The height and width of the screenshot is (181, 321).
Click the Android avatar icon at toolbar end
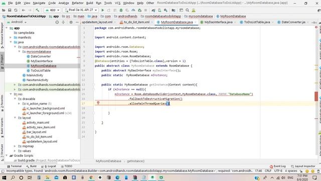point(194,10)
